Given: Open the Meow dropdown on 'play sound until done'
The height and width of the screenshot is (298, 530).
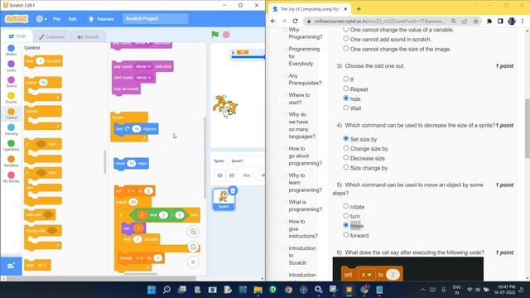Looking at the screenshot, I should click(143, 66).
